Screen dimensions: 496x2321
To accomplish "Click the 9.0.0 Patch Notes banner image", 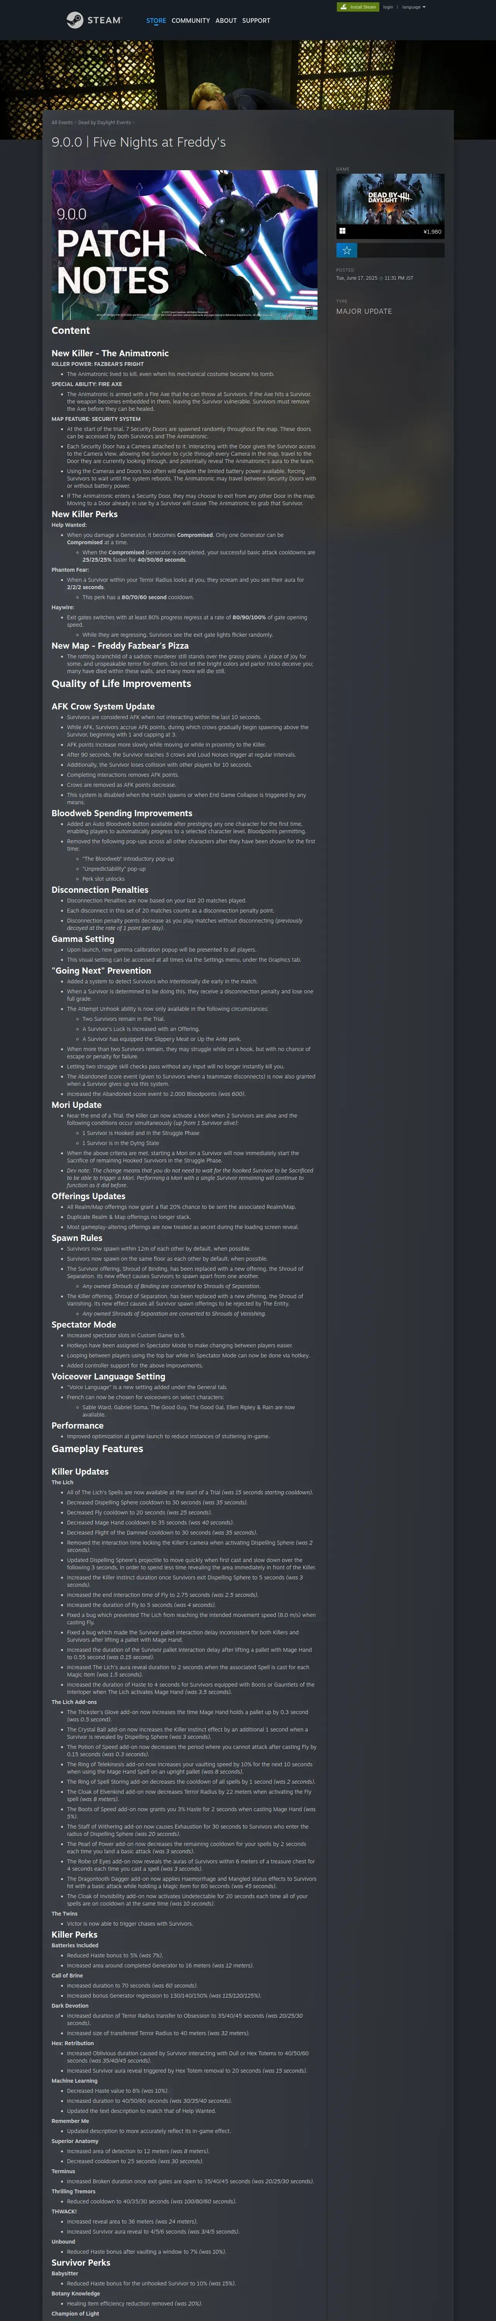I will [x=185, y=245].
